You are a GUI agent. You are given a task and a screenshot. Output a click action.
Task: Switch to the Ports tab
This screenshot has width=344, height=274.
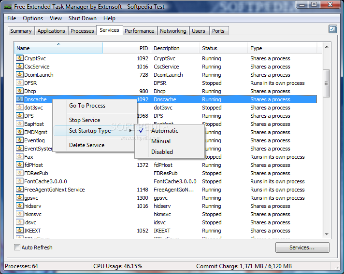(x=218, y=31)
